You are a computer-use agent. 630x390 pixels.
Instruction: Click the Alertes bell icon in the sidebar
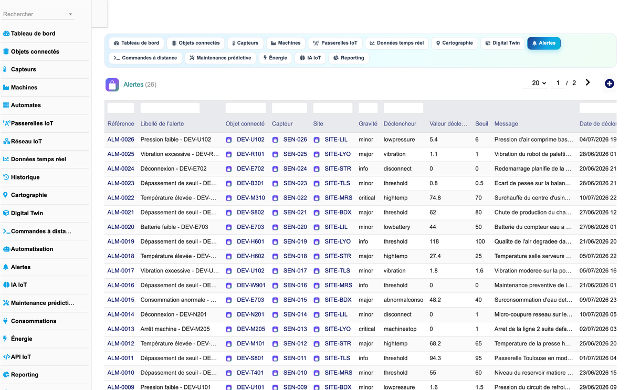pos(6,267)
